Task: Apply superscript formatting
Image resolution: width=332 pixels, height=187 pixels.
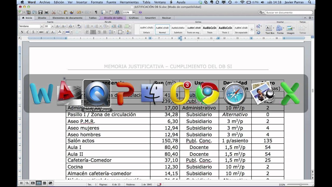Action: [47, 32]
